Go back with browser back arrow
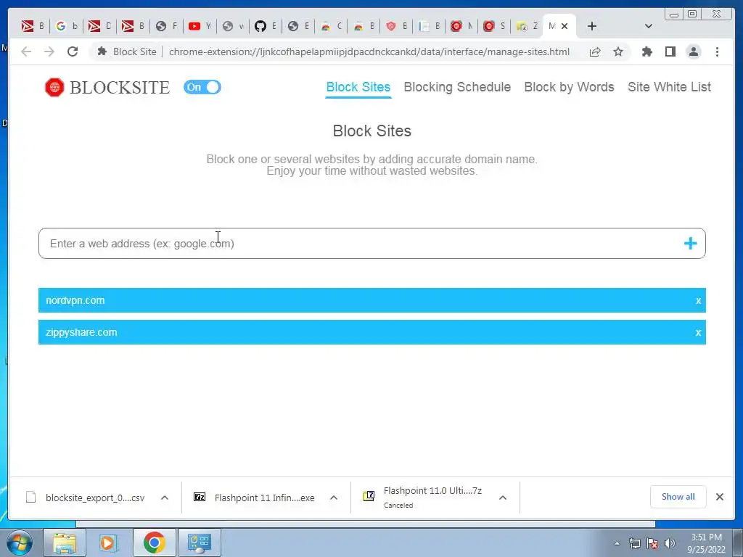 click(x=26, y=51)
